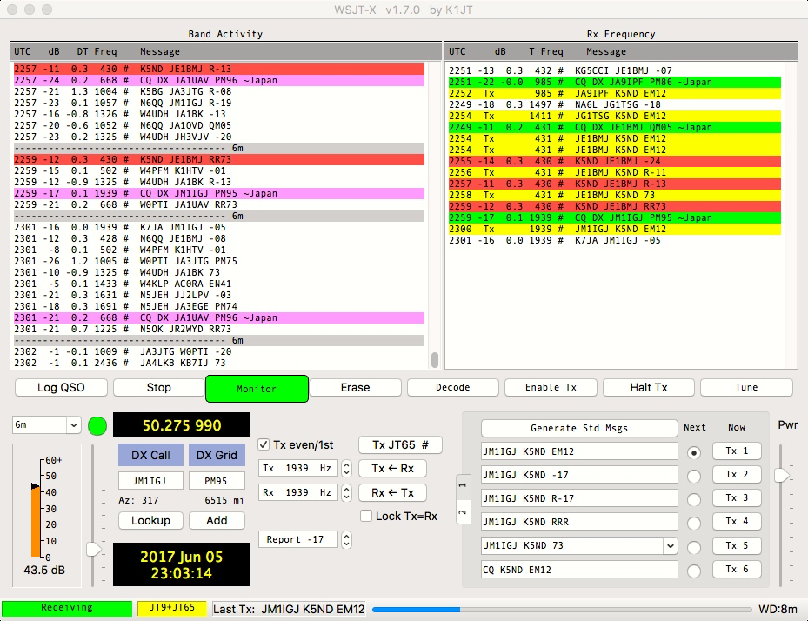
Task: Select 'K5ND JE1BMJ RR73' row in Band Activity
Action: (219, 159)
